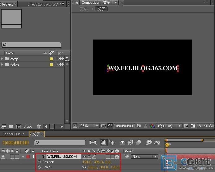Take a snapshot with camera icon
Image resolution: width=215 pixels, height=172 pixels.
138,126
